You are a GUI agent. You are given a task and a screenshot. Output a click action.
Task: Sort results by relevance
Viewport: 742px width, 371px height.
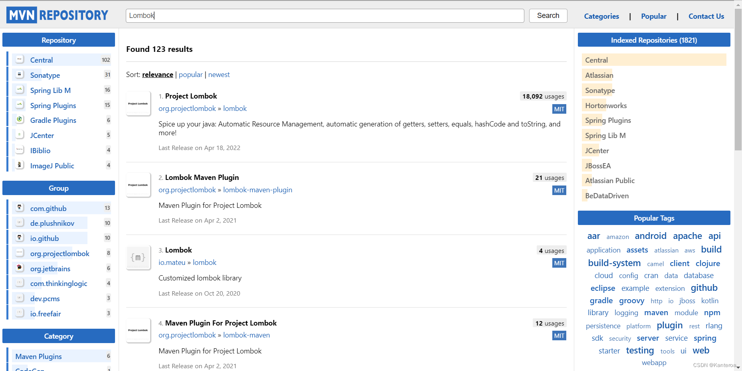pyautogui.click(x=158, y=75)
